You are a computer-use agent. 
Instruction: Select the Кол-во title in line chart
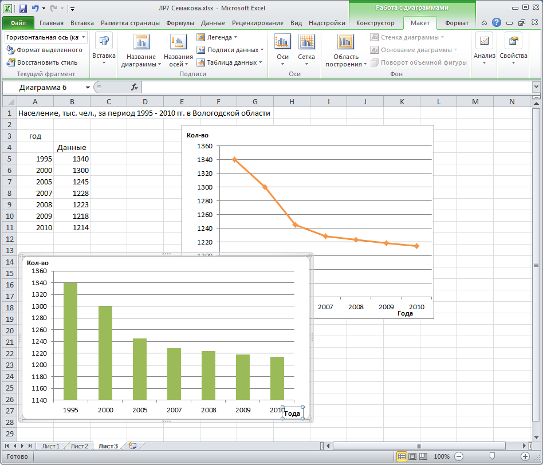(198, 135)
